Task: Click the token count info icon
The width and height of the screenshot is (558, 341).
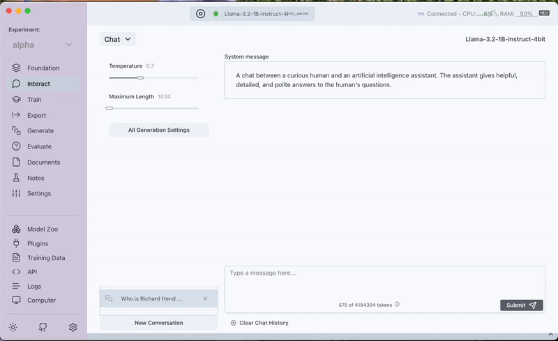Action: point(398,305)
